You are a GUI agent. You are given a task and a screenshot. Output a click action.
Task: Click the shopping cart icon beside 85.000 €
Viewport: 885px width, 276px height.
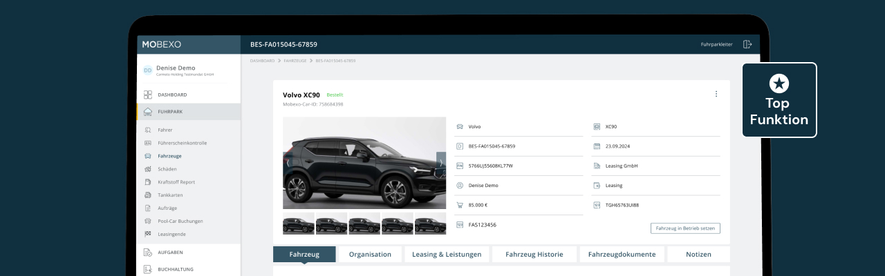click(x=460, y=205)
